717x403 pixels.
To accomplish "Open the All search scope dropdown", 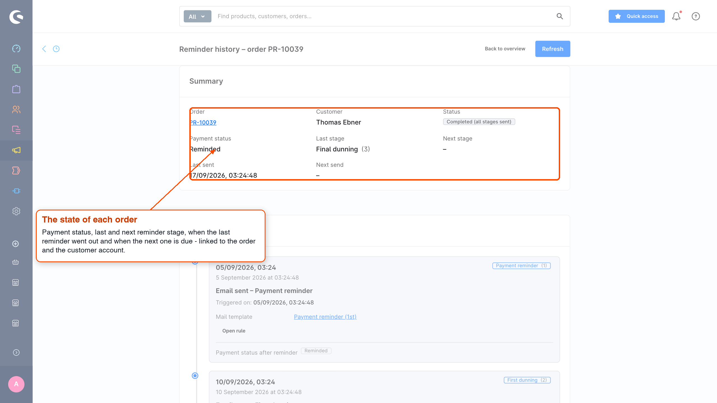I will pos(197,17).
